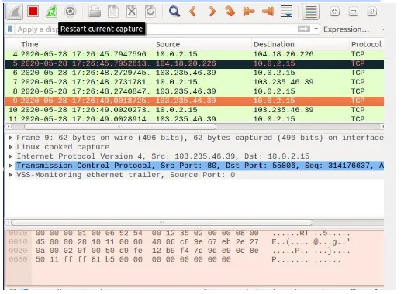Select packet 5 from 104.18.20.226

pyautogui.click(x=194, y=63)
